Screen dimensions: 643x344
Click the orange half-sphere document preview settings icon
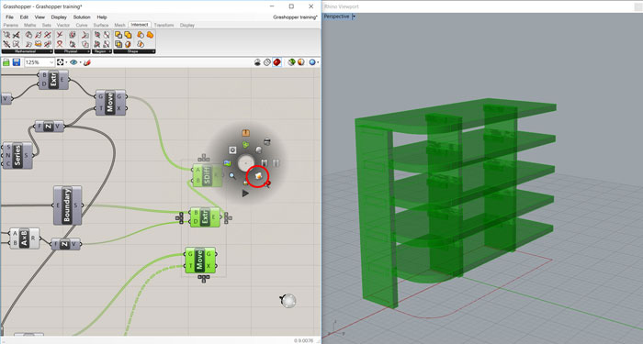[301, 62]
